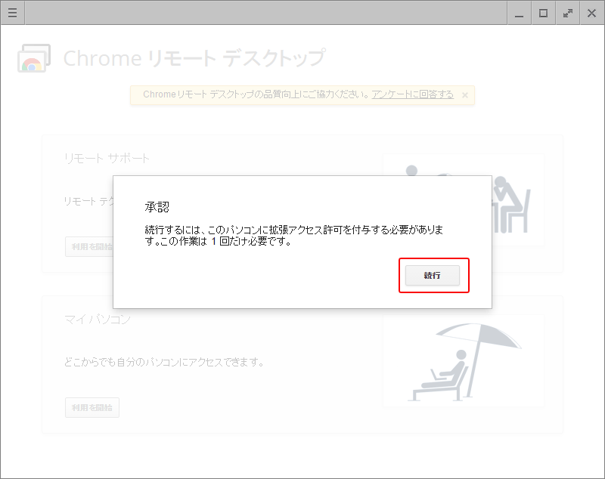
Task: Click the 続行 button in the dialog
Action: pyautogui.click(x=432, y=275)
